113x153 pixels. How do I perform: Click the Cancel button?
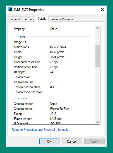click(72, 141)
